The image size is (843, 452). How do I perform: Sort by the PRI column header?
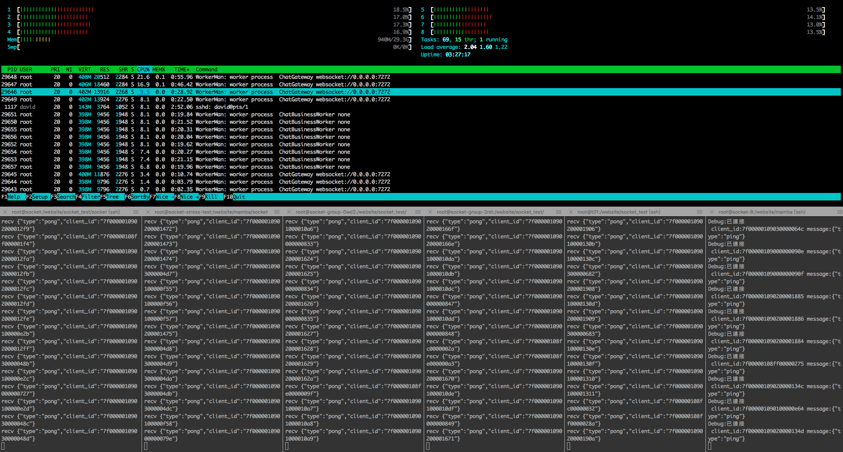click(x=55, y=70)
